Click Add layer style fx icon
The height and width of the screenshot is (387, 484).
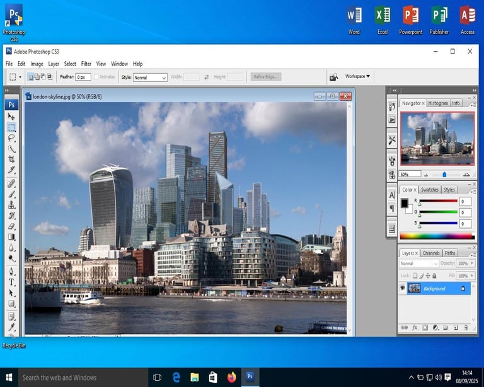pos(415,328)
